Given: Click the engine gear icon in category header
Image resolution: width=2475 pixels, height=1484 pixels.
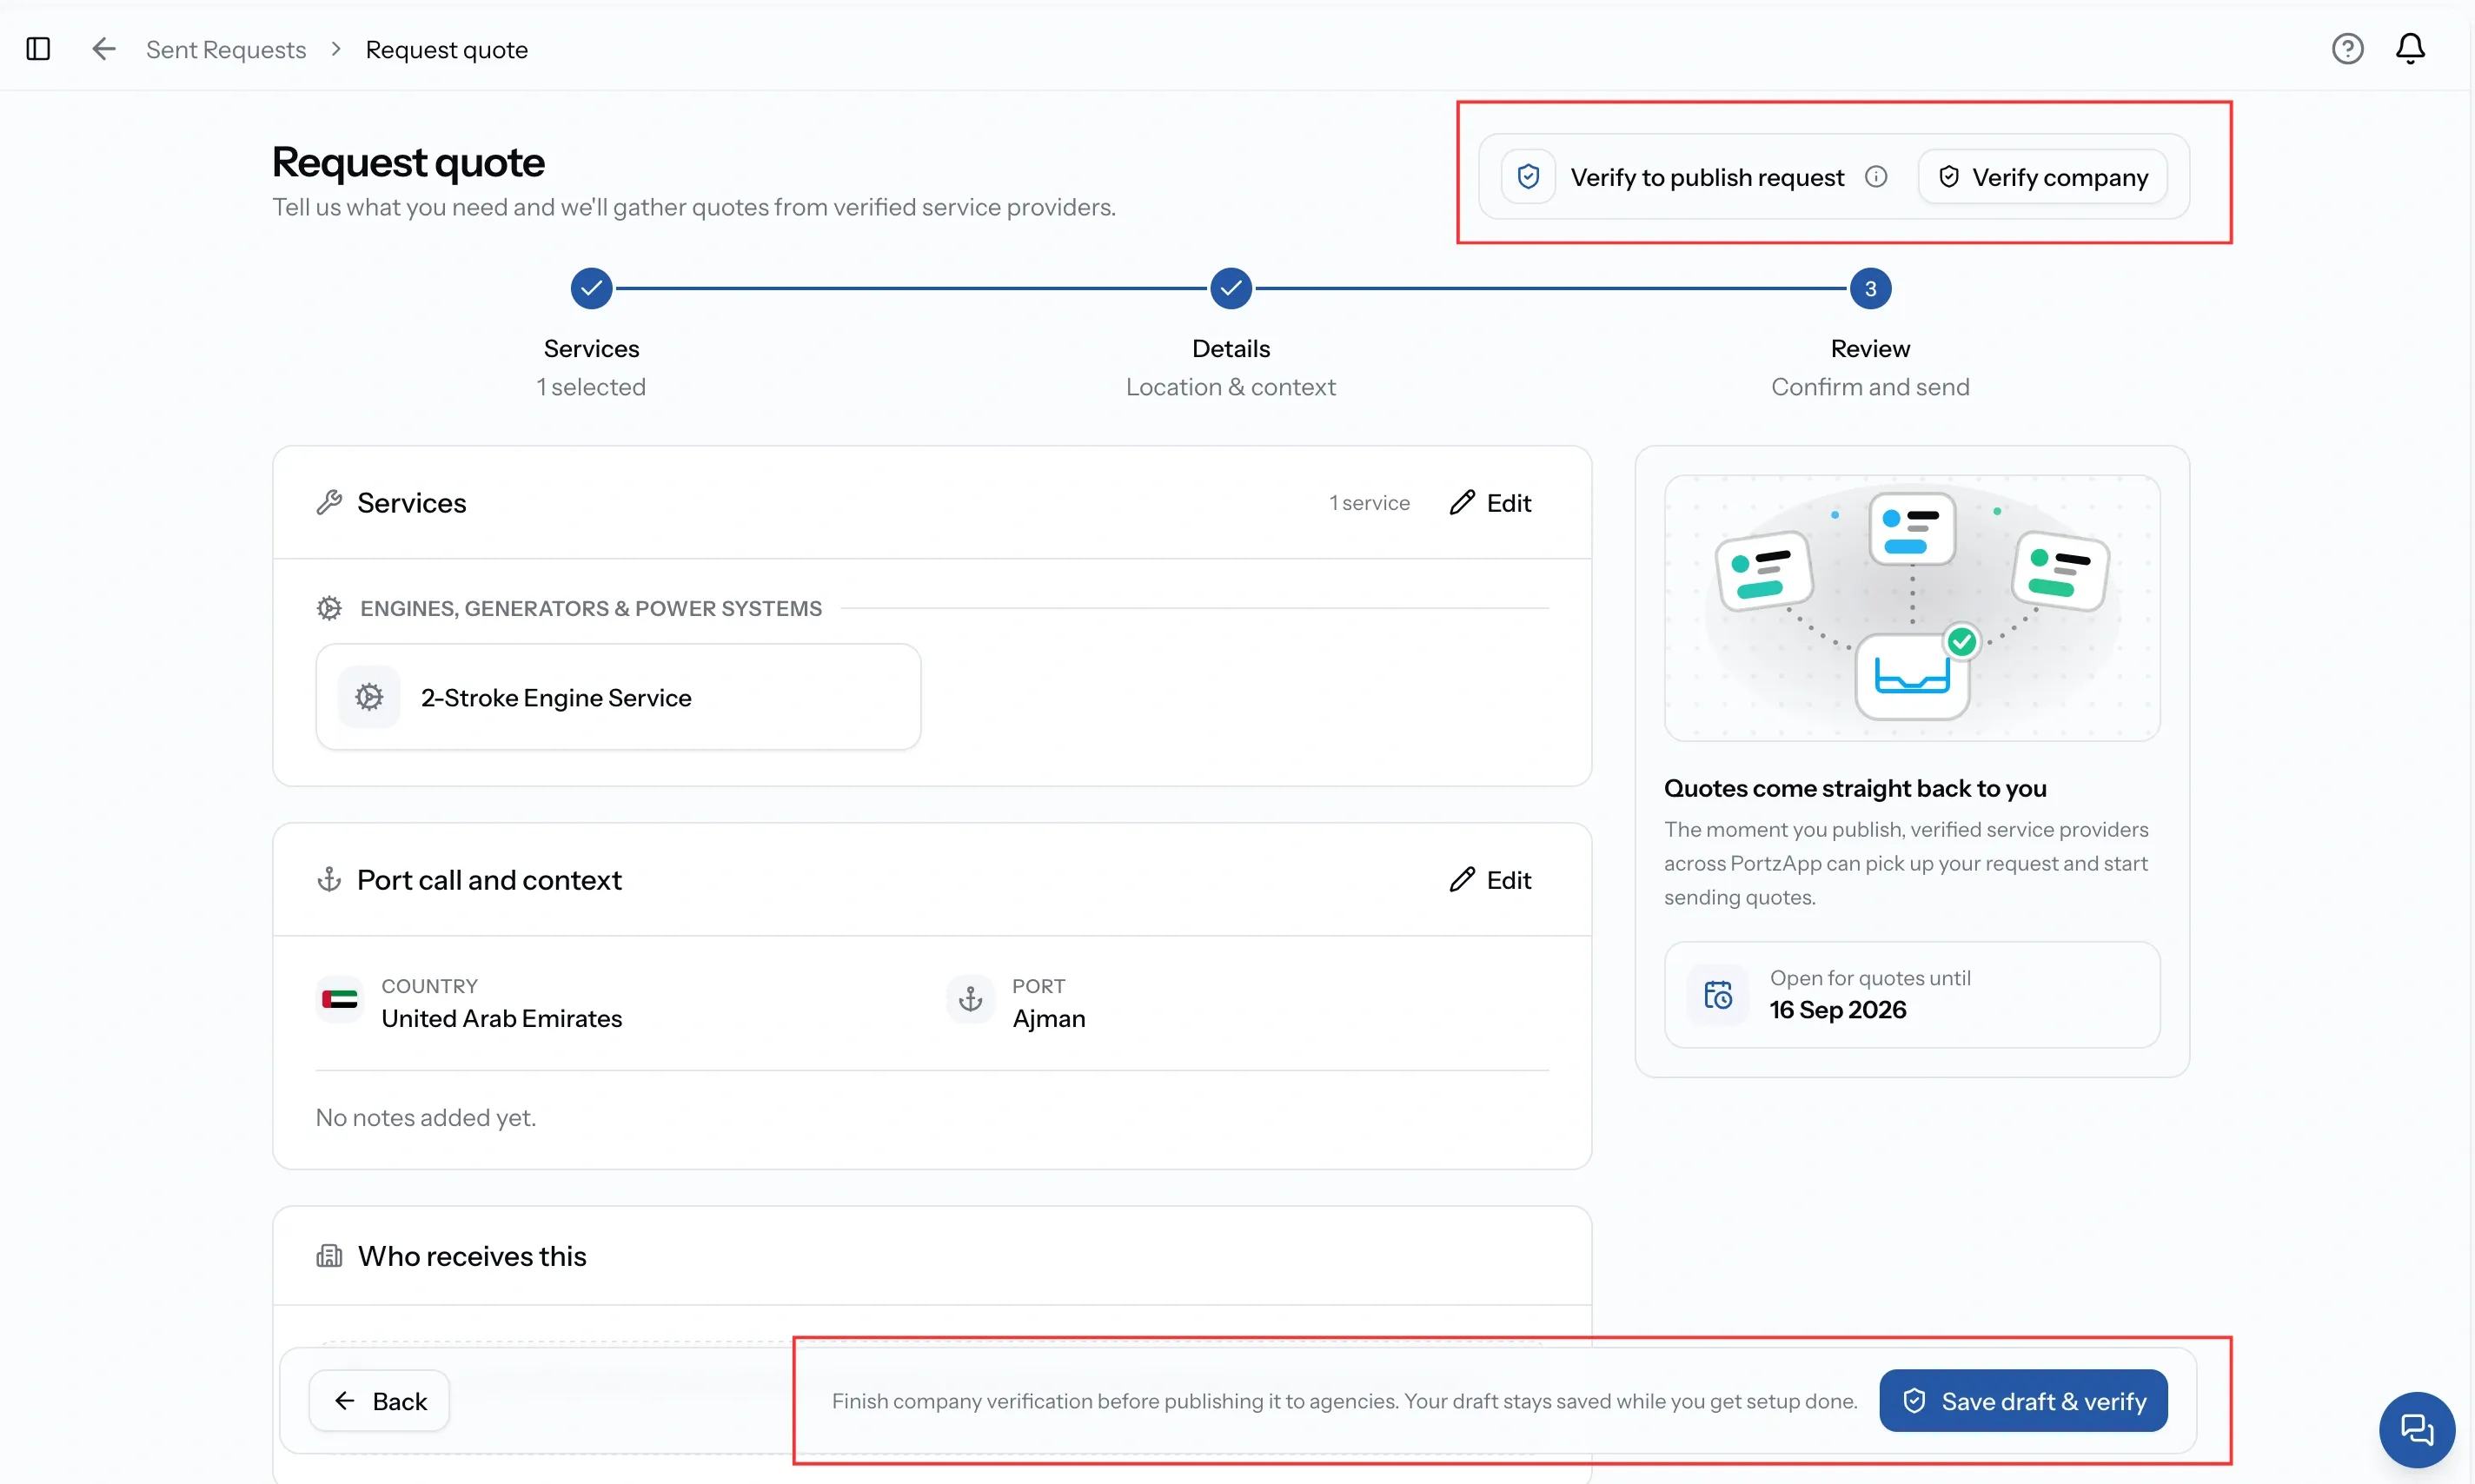Looking at the screenshot, I should coord(329,608).
